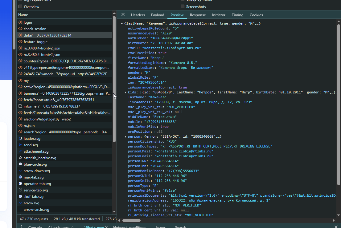The height and width of the screenshot is (228, 341).
Task: Open the Network conditions drawer tab
Action: pos(129,227)
